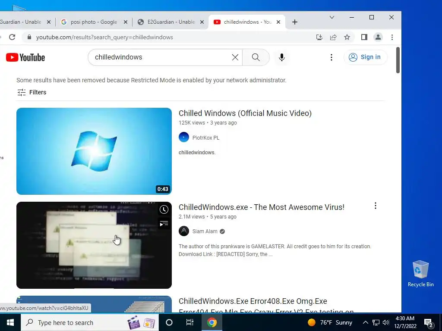Image resolution: width=442 pixels, height=331 pixels.
Task: Click the magnifier search button on YouTube
Action: point(256,57)
